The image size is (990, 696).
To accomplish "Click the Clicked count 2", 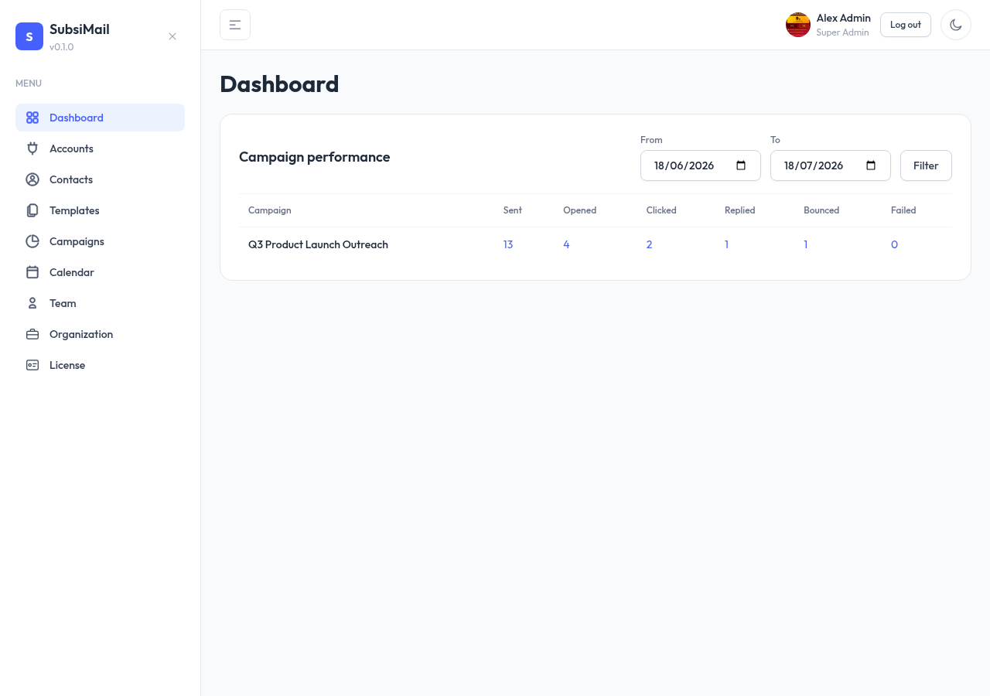I will pos(649,244).
